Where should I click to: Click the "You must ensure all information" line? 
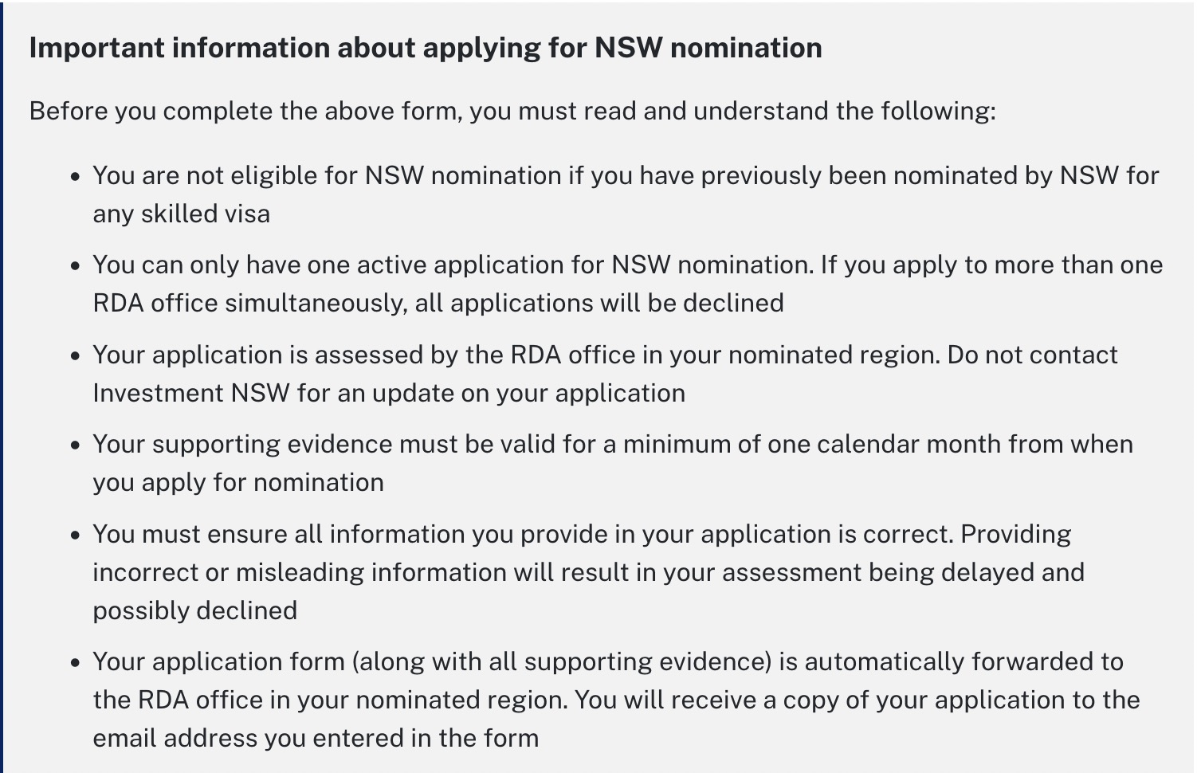[x=581, y=534]
